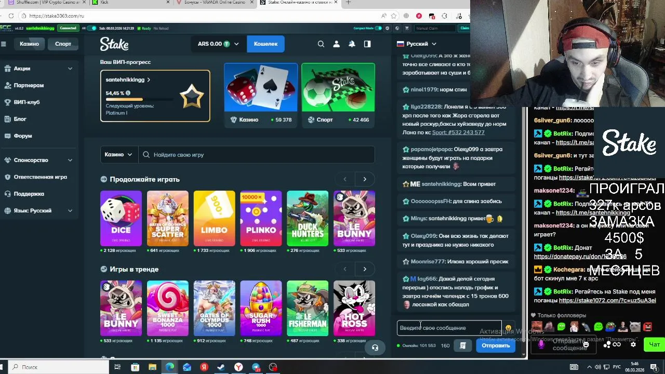Click the Кошелек wallet button
Image resolution: width=665 pixels, height=374 pixels.
point(265,44)
